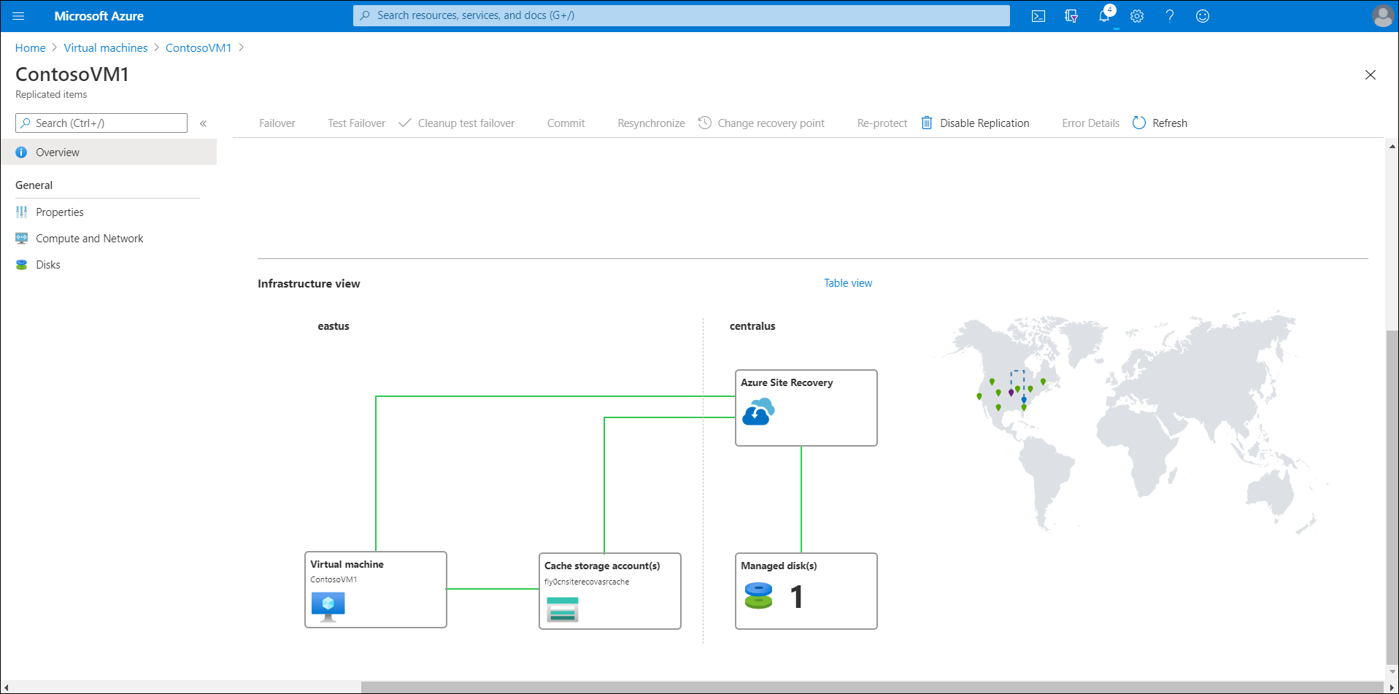
Task: Close the ContosoVM1 blade
Action: click(x=1371, y=74)
